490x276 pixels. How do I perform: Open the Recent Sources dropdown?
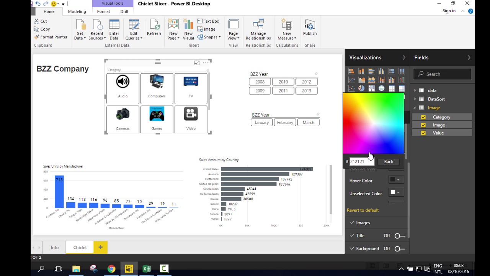tap(97, 30)
